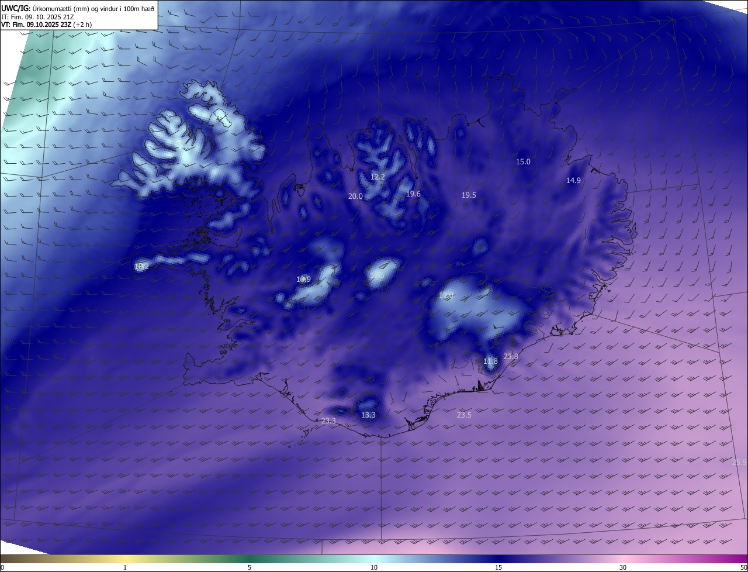Pick the 23.3 value label
Screen dimensions: 748x572
[x=328, y=421]
